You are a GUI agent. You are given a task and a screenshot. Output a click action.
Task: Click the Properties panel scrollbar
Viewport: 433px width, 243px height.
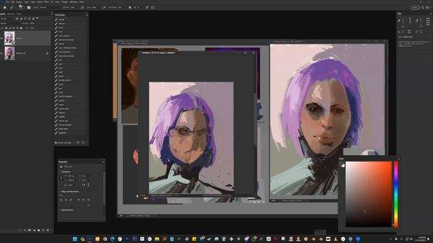[104, 189]
